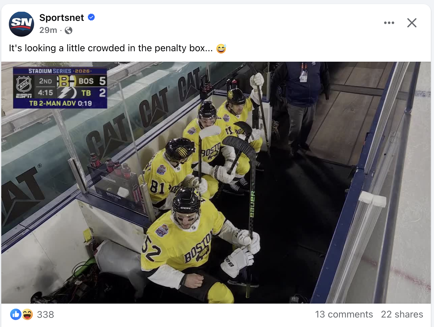The height and width of the screenshot is (327, 434).
Task: Click the blue verified badge
Action: coord(91,17)
